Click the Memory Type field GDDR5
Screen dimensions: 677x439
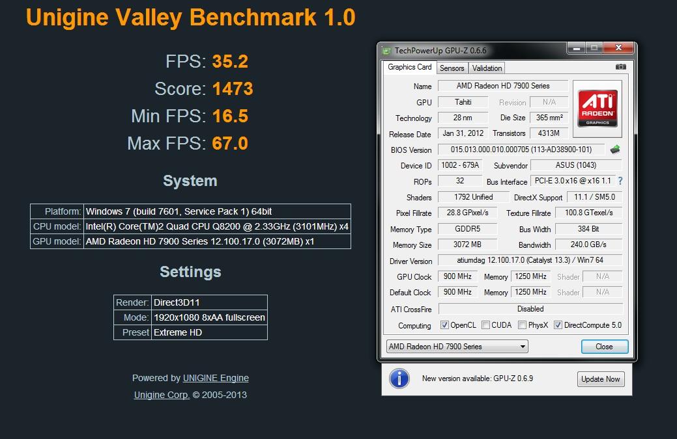pyautogui.click(x=468, y=229)
